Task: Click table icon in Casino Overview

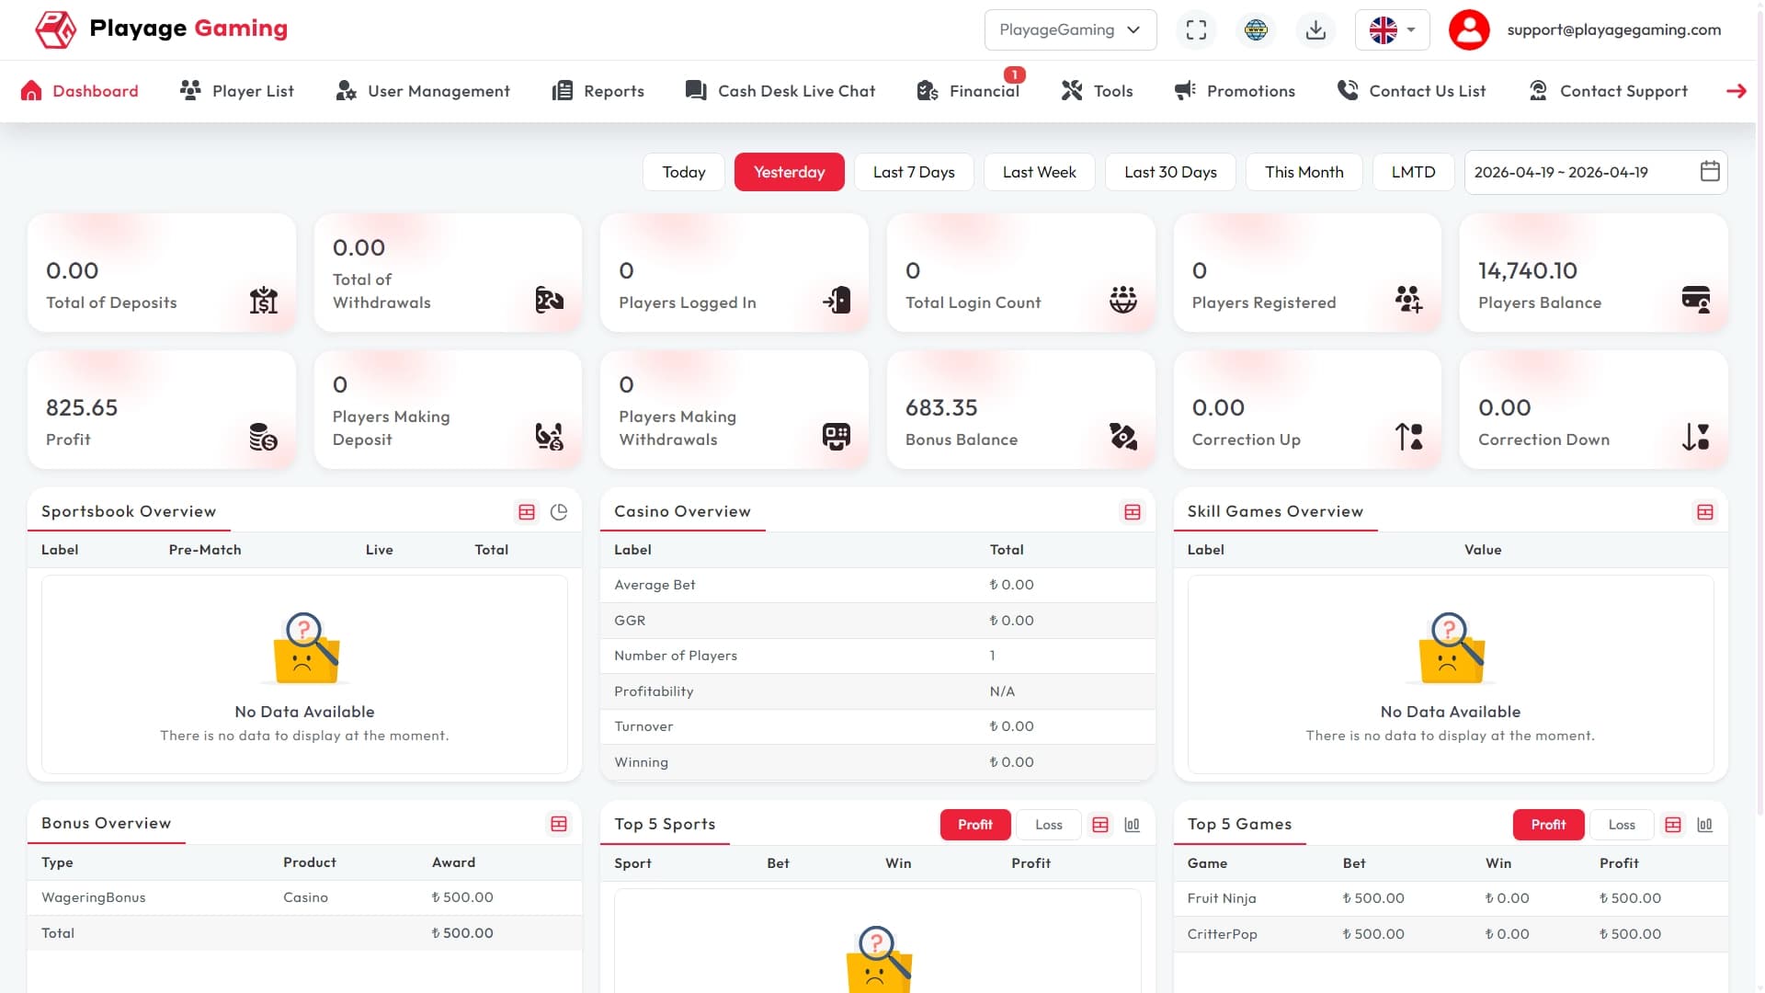Action: (1133, 512)
